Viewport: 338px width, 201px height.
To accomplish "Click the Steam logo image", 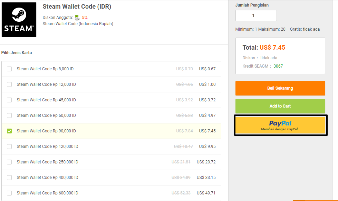I will point(19,19).
